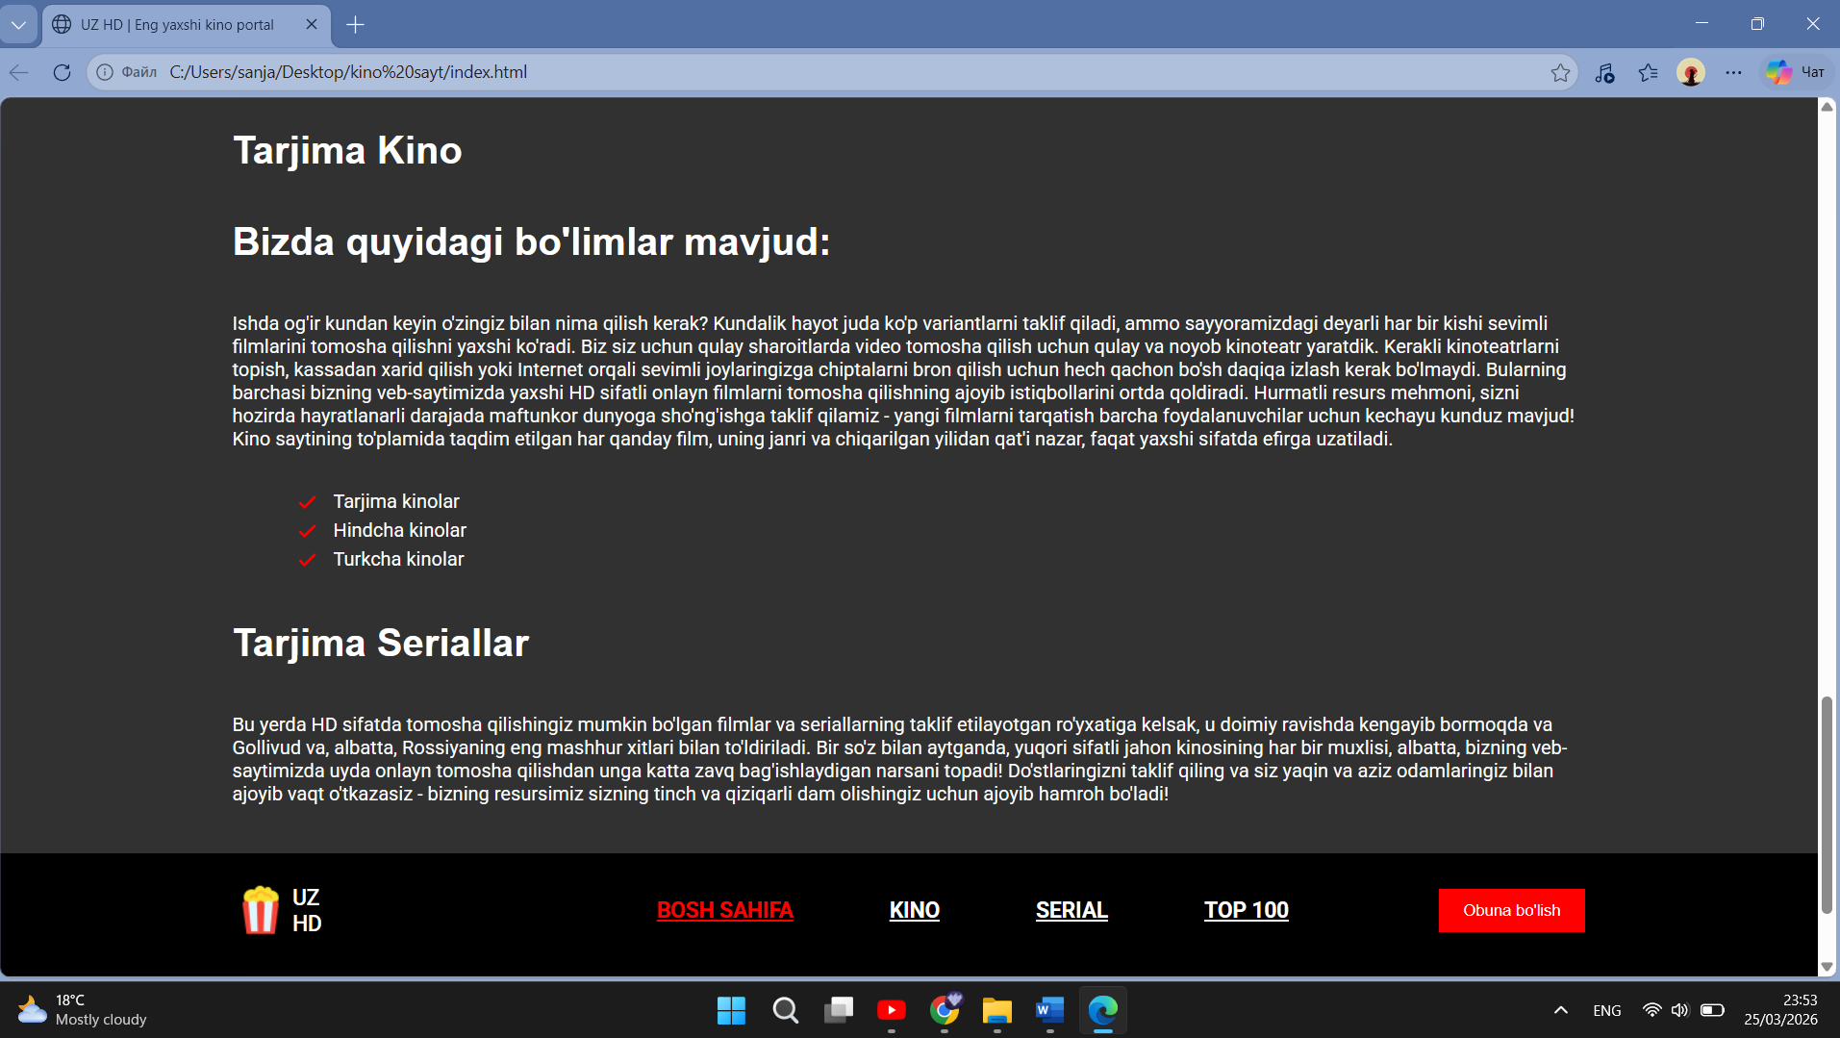Refresh the page with reload icon
This screenshot has height=1038, width=1840.
tap(62, 72)
